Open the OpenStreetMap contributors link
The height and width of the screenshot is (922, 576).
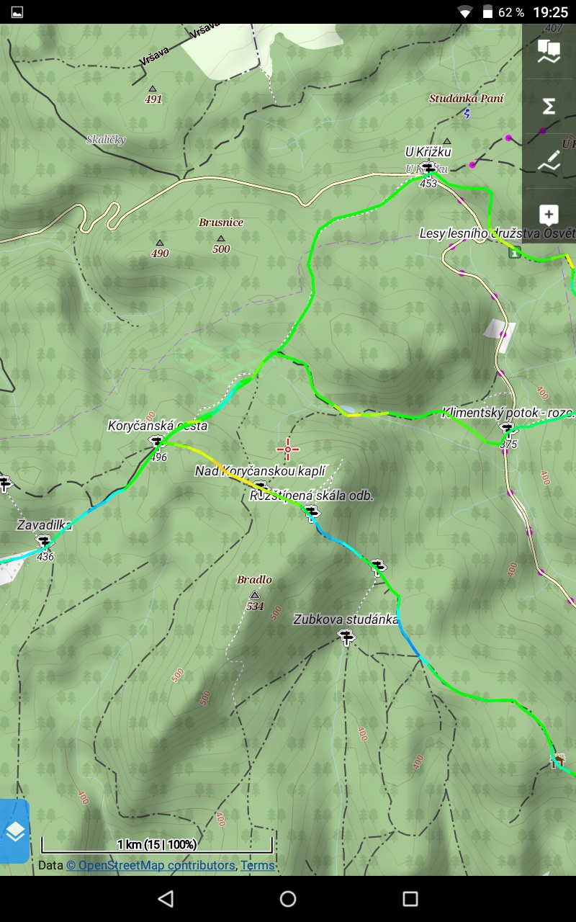(150, 865)
